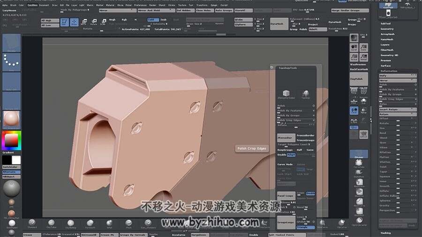Open the Alpha menu
Screen dimensions: 422x237
5,5
